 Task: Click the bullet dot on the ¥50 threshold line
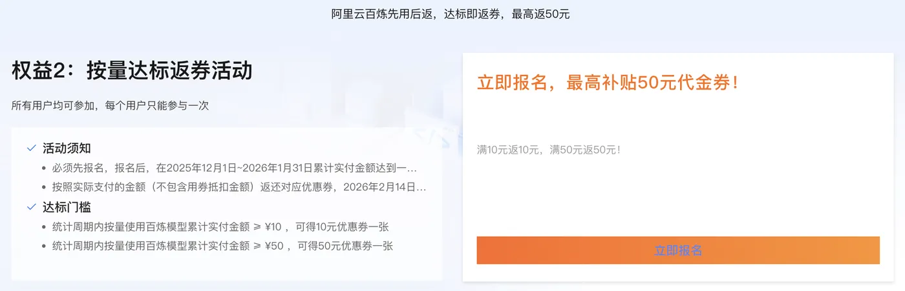(x=44, y=246)
